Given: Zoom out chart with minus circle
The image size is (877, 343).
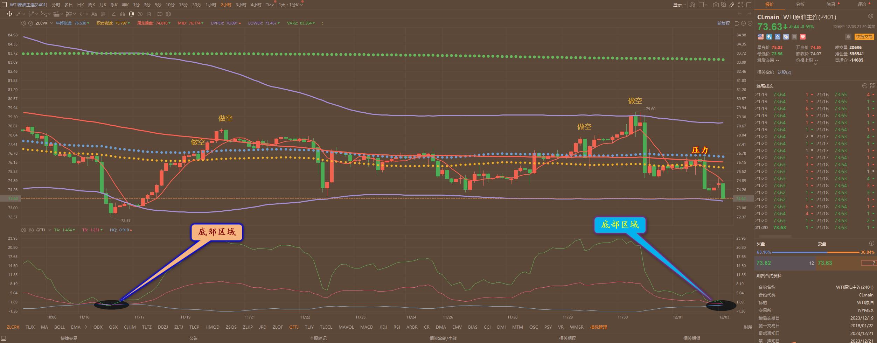Looking at the screenshot, I should (x=743, y=23).
